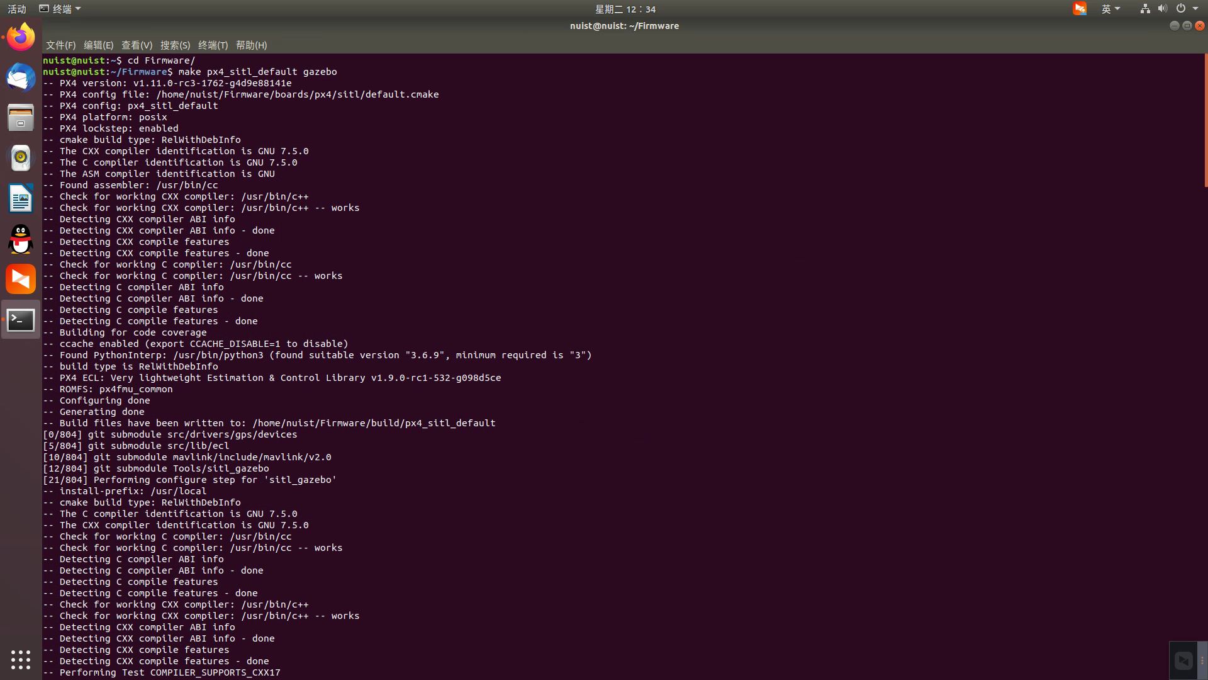Image resolution: width=1208 pixels, height=680 pixels.
Task: Launch QQ from the dock
Action: tap(20, 239)
